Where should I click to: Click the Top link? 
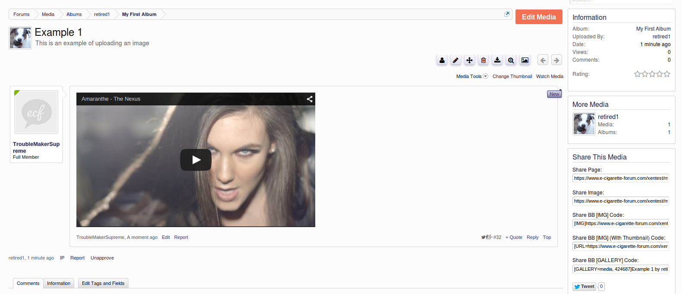click(547, 238)
